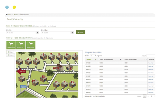The image size is (161, 104).
Task: Select the Camping cart tile
Action: pyautogui.click(x=31, y=45)
